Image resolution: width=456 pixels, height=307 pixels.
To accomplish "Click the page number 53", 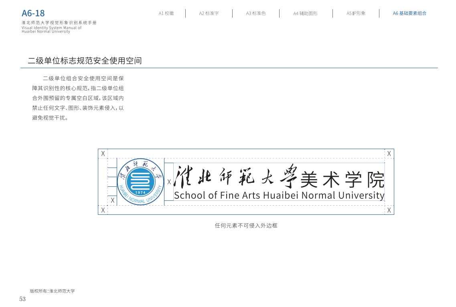I will tap(22, 299).
